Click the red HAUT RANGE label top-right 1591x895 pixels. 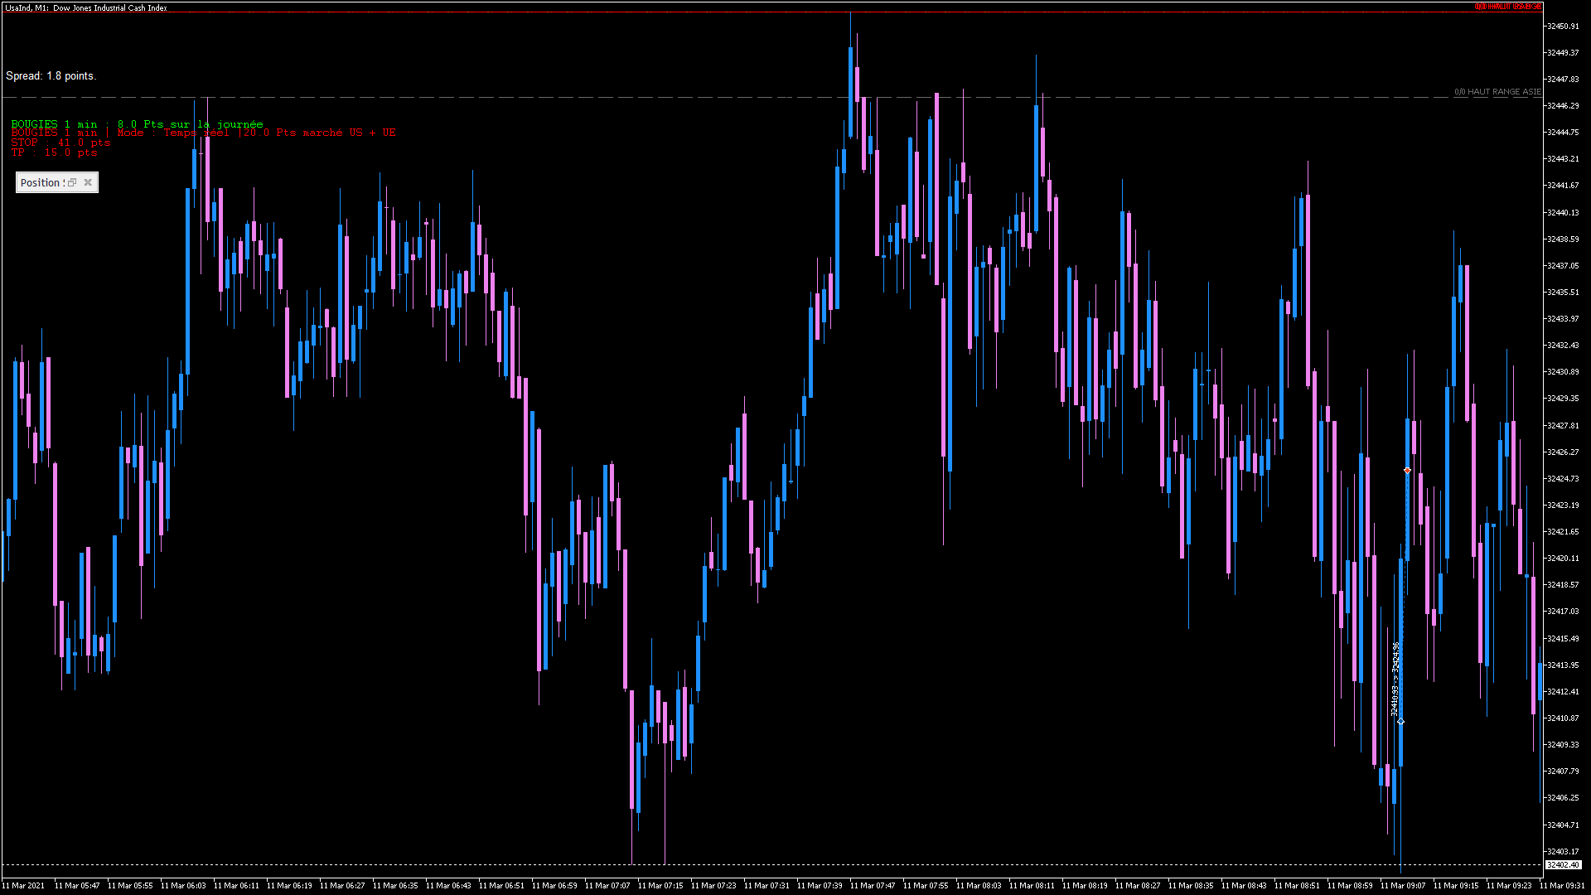1507,7
